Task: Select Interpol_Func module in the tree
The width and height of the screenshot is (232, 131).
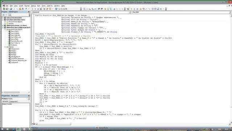Action: 15,49
